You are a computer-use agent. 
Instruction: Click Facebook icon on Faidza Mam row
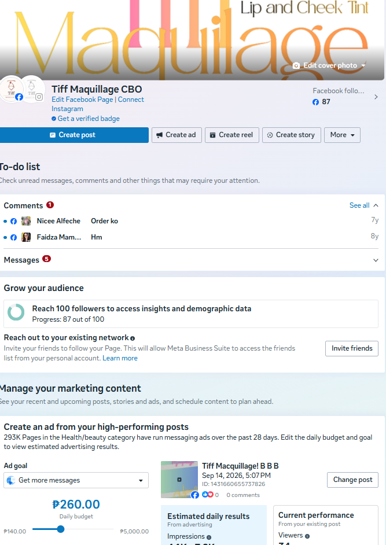13,237
